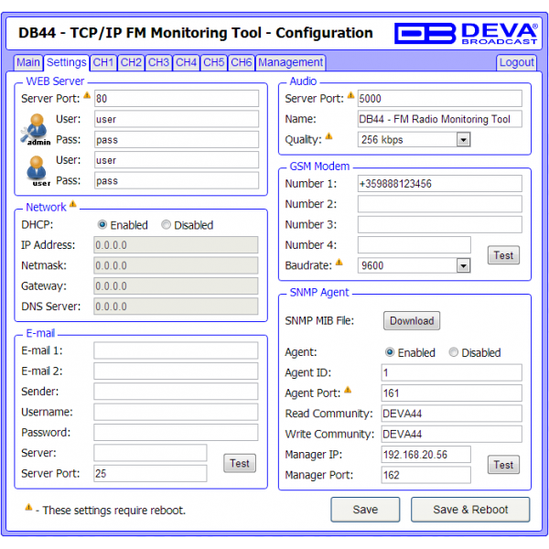Click the SNMP Agent ID field

(452, 372)
